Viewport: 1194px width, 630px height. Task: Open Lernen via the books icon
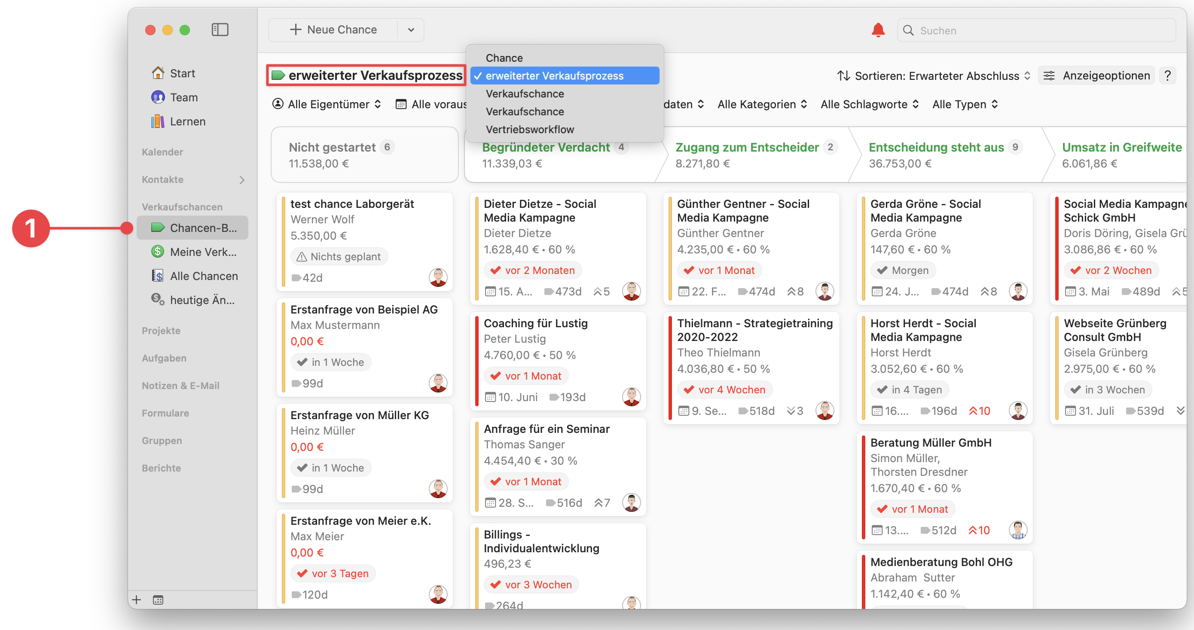[159, 122]
